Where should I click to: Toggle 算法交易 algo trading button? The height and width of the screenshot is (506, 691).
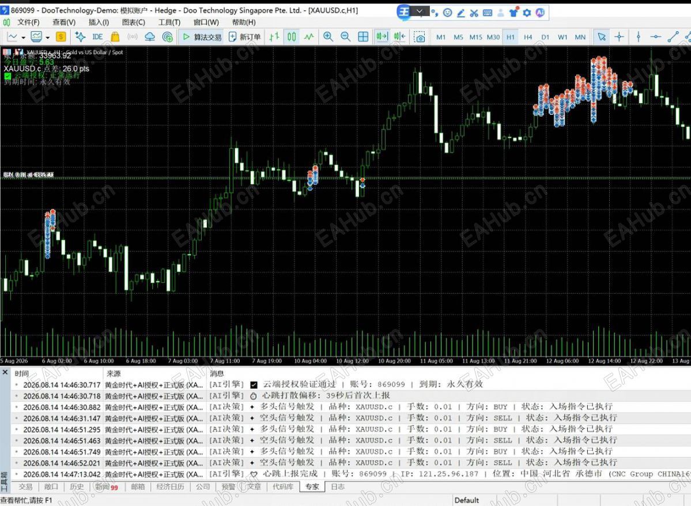point(202,37)
